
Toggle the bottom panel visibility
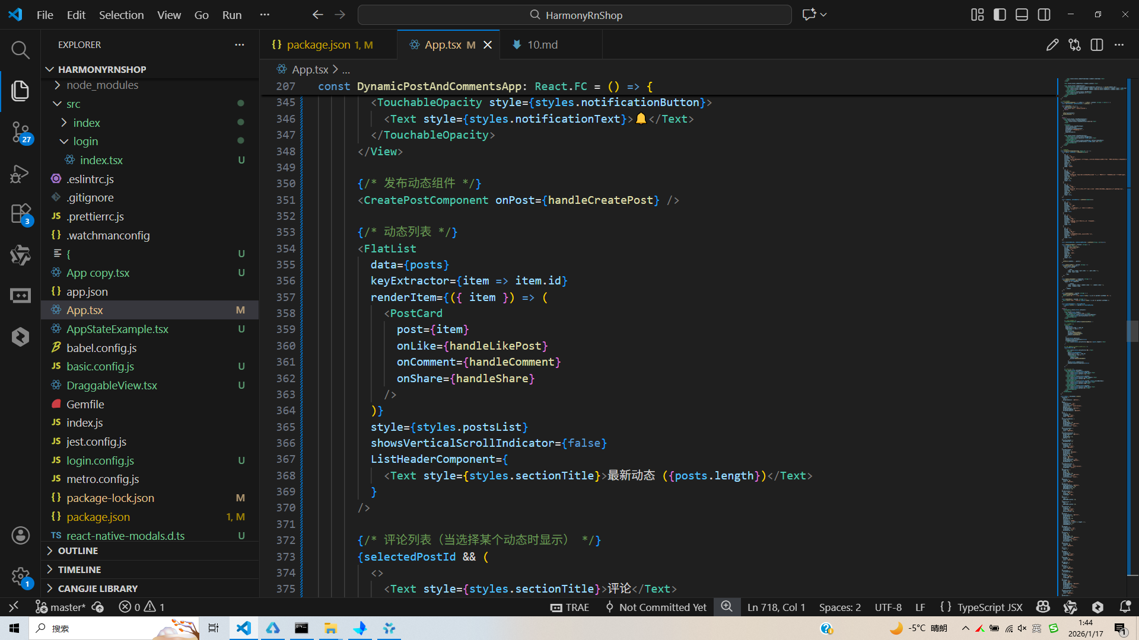point(1022,15)
